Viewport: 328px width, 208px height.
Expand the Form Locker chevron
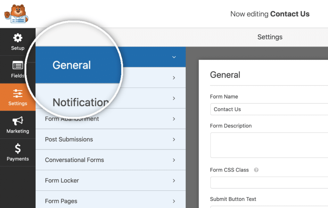[174, 181]
